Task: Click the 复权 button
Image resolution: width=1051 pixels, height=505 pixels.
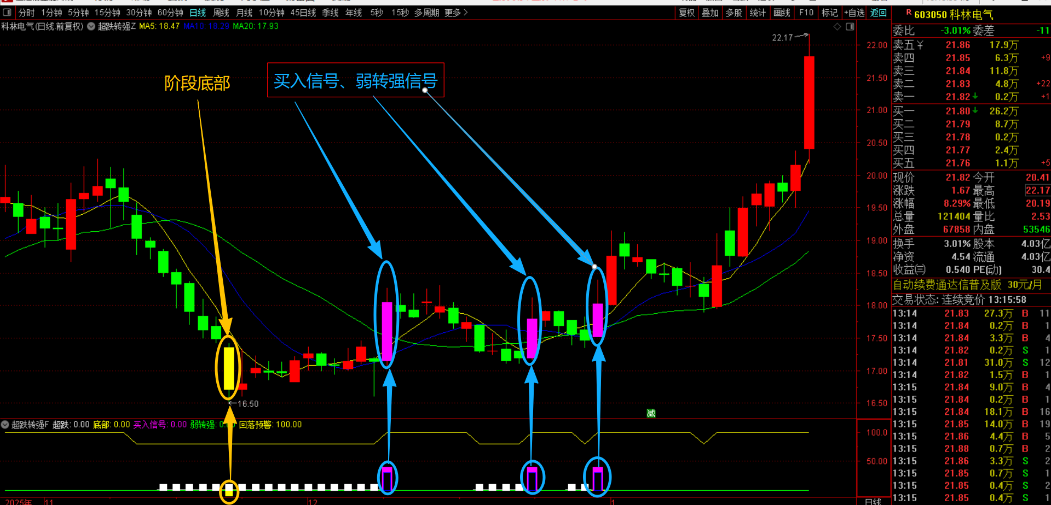Action: pyautogui.click(x=687, y=13)
